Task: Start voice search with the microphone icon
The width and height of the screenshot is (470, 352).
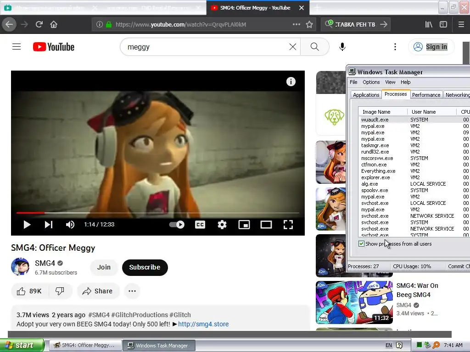Action: [342, 47]
